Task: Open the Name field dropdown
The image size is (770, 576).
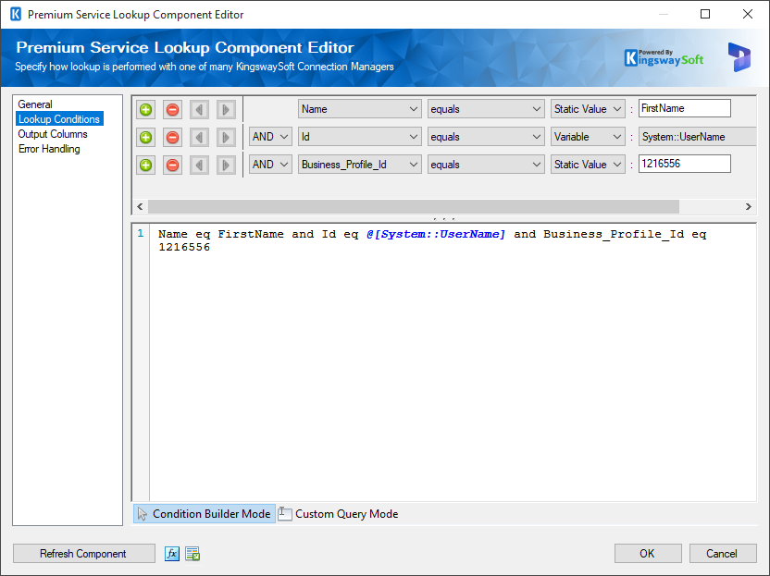Action: point(359,109)
